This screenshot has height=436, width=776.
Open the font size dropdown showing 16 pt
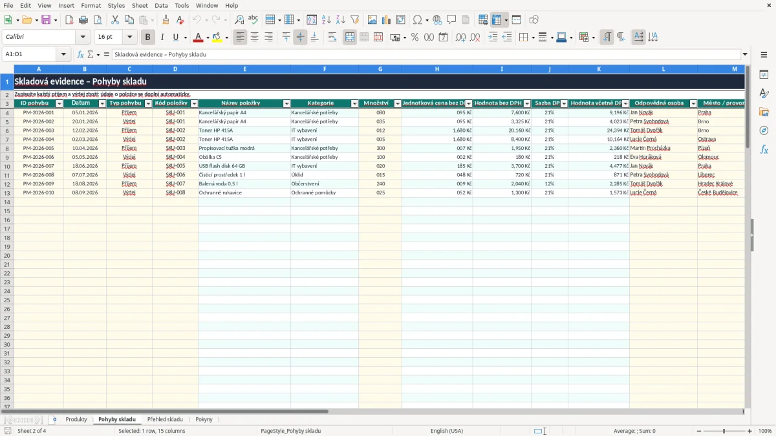click(x=129, y=37)
